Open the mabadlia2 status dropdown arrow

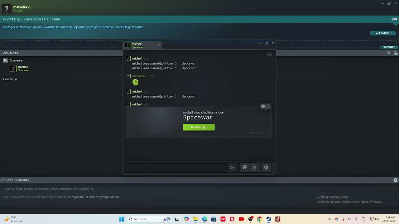click(32, 7)
